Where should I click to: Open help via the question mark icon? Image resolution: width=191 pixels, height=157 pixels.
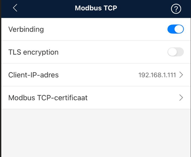(176, 9)
